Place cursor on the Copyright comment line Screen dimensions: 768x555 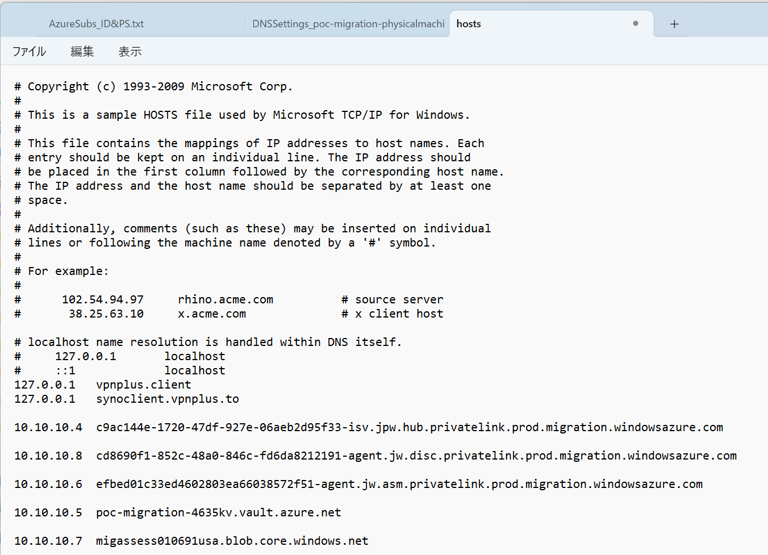click(x=152, y=86)
